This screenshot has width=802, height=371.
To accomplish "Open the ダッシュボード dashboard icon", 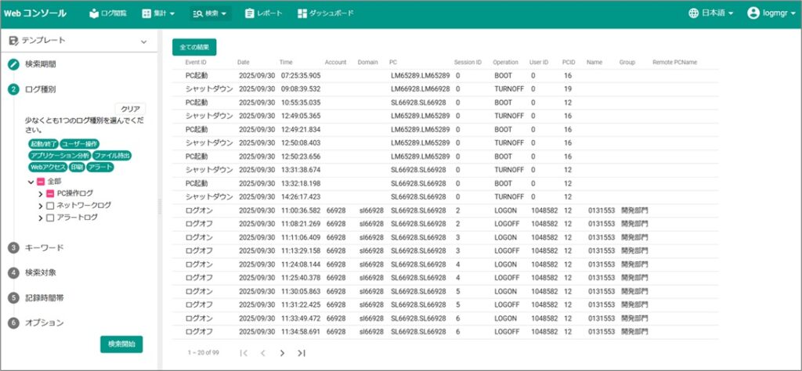I will coord(303,13).
